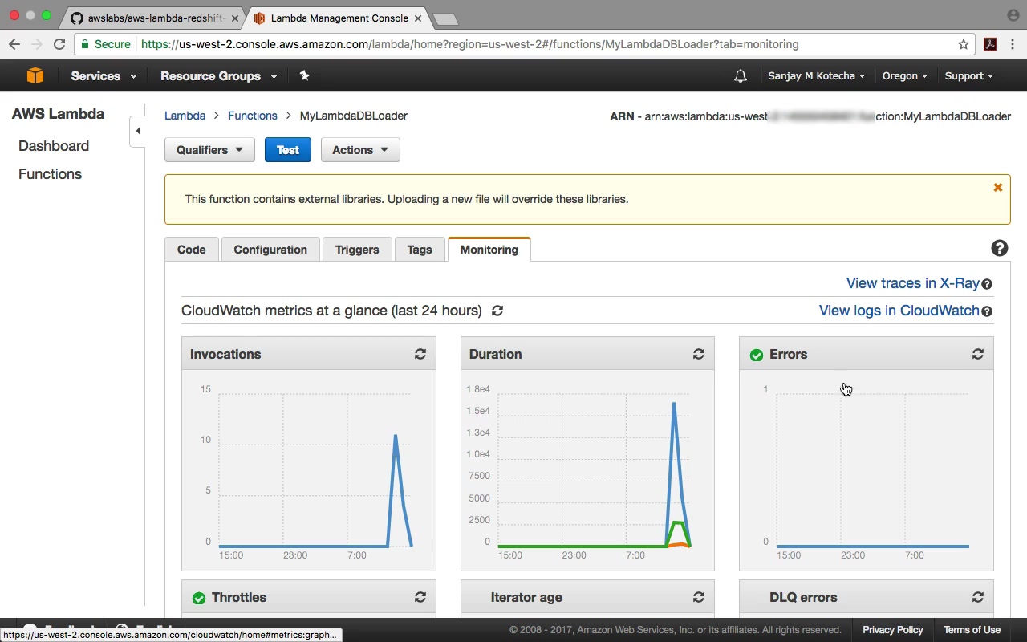
Task: Open the Resource Groups dropdown
Action: click(219, 76)
